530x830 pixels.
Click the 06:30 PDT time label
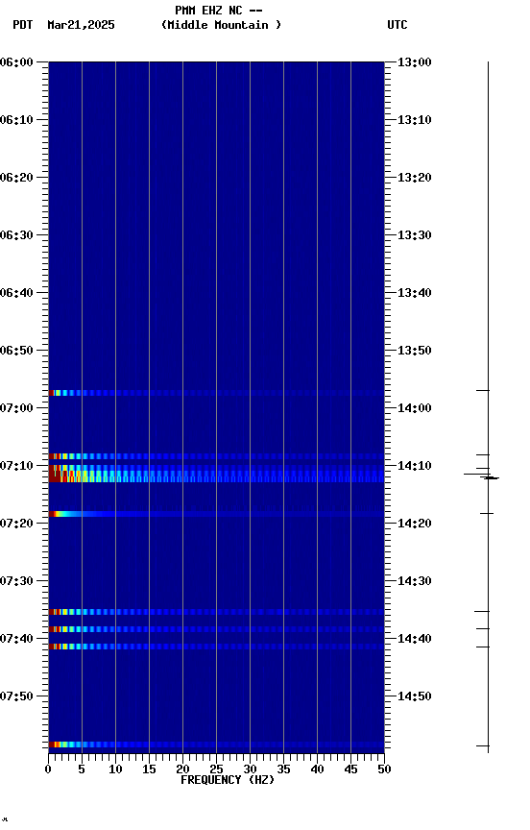click(x=16, y=235)
